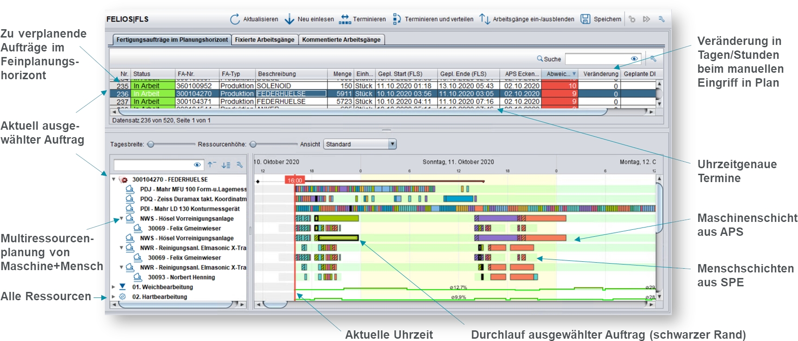The height and width of the screenshot is (341, 798).
Task: Click the wrench icon above the resource tree
Action: [240, 164]
